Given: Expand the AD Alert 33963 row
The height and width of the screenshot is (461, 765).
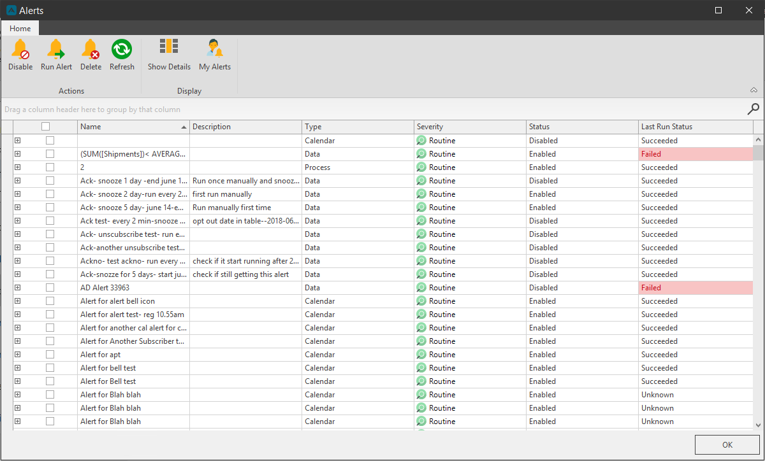Looking at the screenshot, I should coord(18,288).
